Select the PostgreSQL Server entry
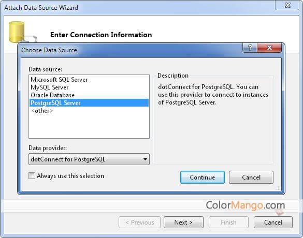The image size is (303, 238). pyautogui.click(x=89, y=103)
